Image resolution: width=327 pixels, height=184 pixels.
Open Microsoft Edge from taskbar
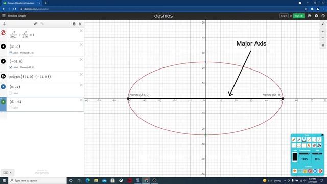point(87,180)
